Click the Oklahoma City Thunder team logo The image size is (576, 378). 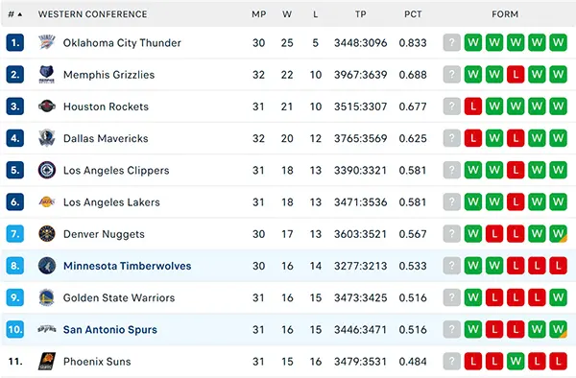pyautogui.click(x=47, y=42)
